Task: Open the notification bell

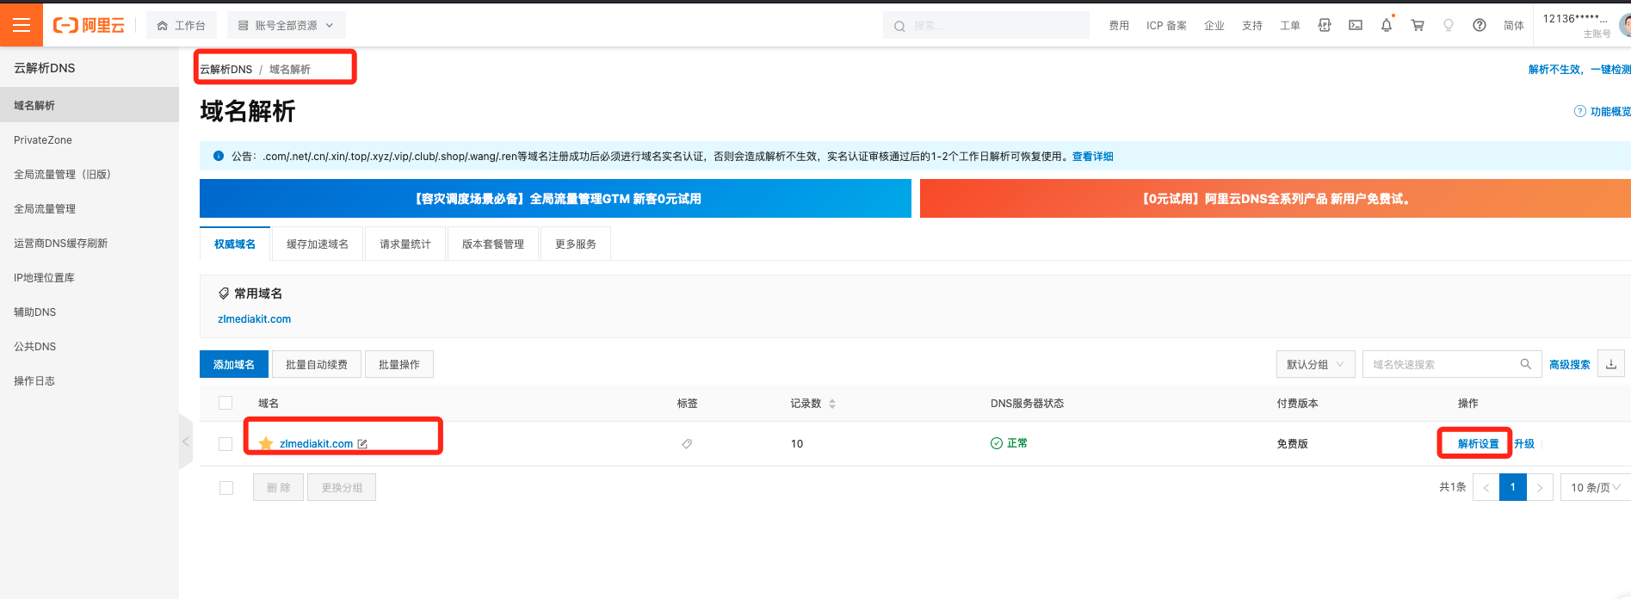Action: coord(1387,26)
